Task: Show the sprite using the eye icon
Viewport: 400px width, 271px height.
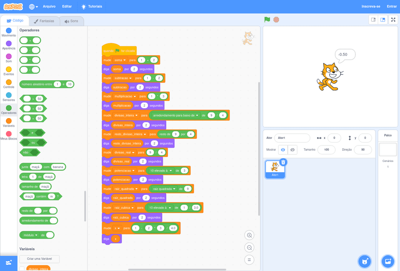Action: tap(283, 150)
